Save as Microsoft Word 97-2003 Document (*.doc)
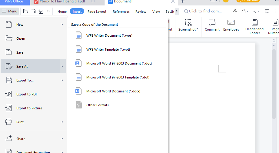 click(x=118, y=63)
